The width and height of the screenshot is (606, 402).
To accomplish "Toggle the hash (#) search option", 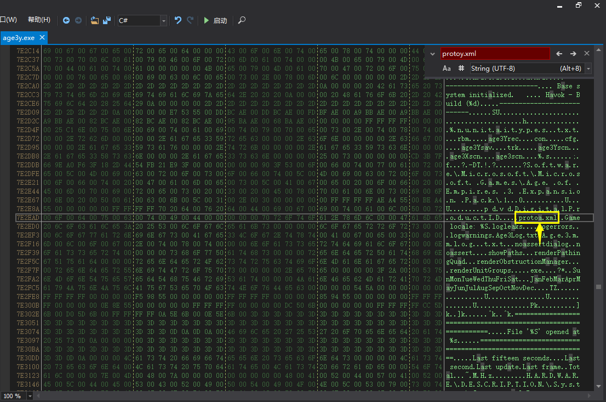I will point(461,69).
